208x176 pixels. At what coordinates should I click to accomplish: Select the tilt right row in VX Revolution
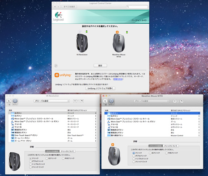[52, 127]
